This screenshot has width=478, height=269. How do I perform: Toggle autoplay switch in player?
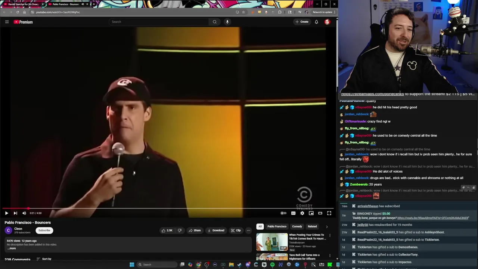pos(283,213)
